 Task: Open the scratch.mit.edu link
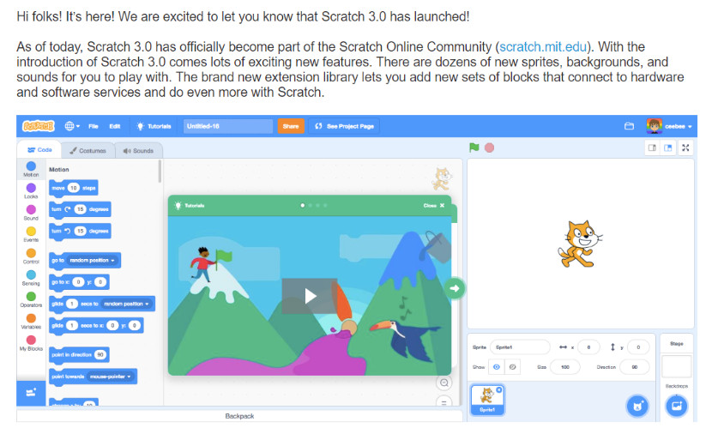pyautogui.click(x=543, y=47)
